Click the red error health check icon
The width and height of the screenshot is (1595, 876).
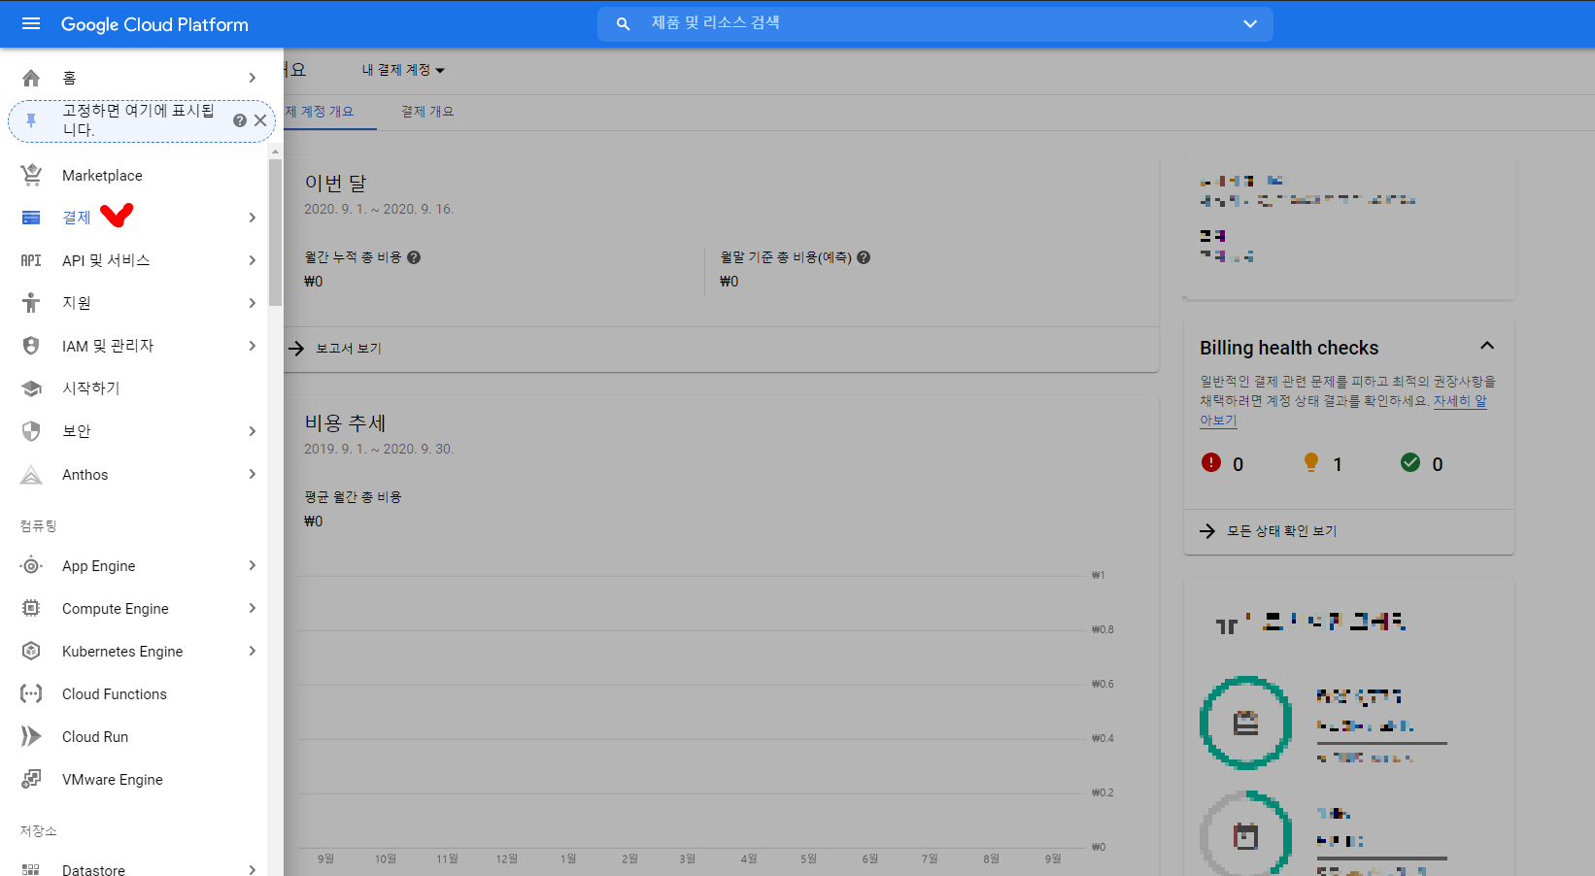click(1210, 463)
